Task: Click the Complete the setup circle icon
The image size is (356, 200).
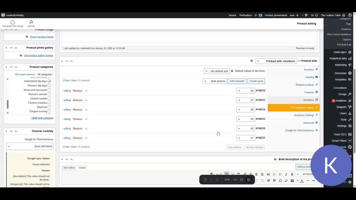Action: (13, 22)
